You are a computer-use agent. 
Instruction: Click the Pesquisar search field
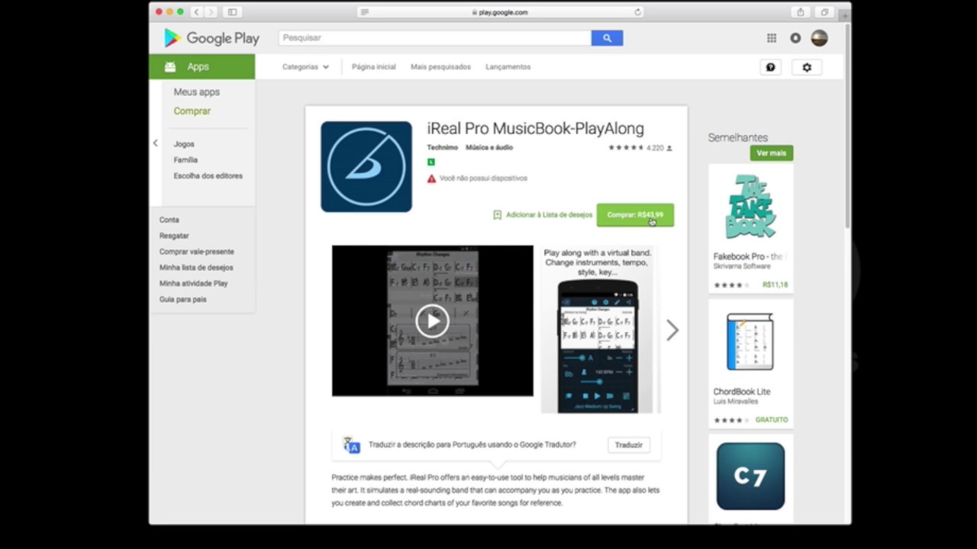pos(435,38)
